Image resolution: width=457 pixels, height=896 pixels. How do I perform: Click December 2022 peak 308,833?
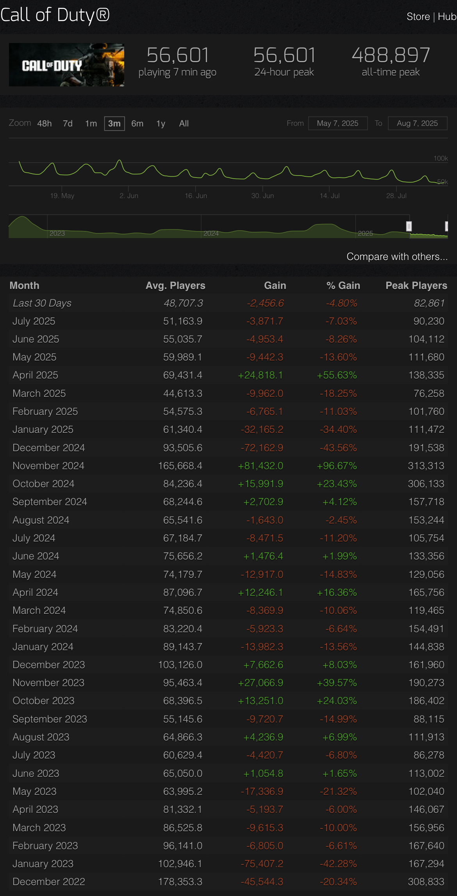(x=427, y=882)
